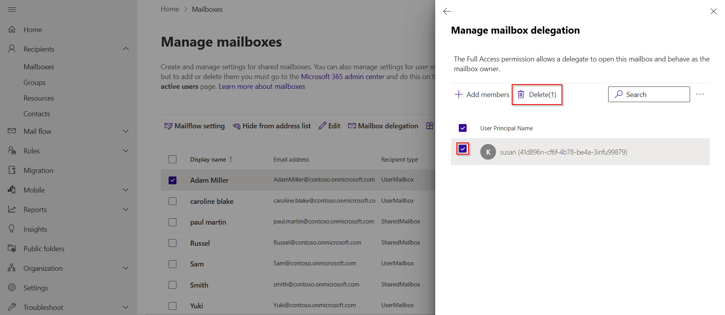Click the Add members button
Image resolution: width=725 pixels, height=315 pixels.
point(482,94)
